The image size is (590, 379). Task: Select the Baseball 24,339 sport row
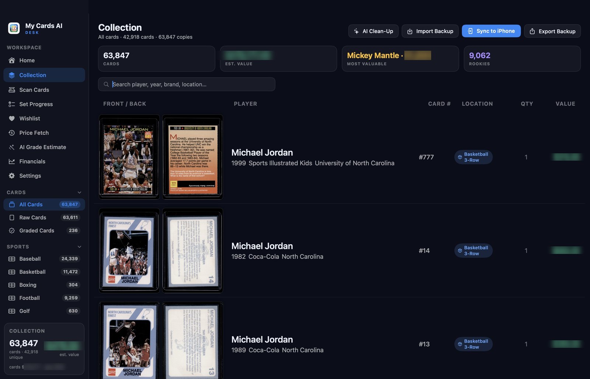coord(44,259)
